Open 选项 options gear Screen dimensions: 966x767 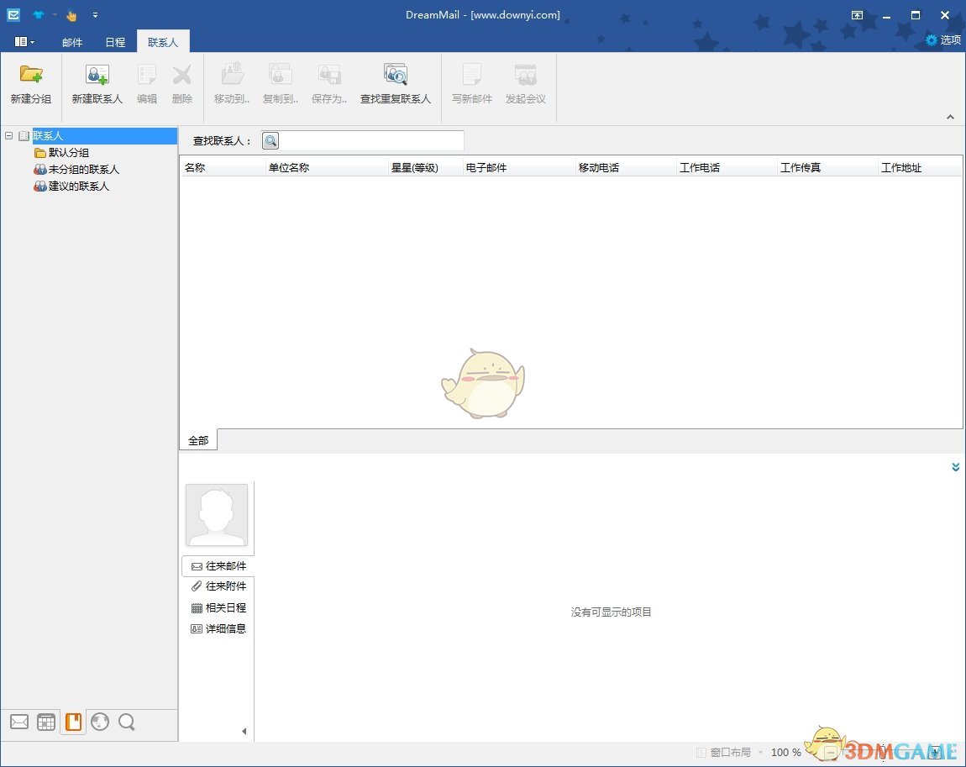pyautogui.click(x=943, y=40)
